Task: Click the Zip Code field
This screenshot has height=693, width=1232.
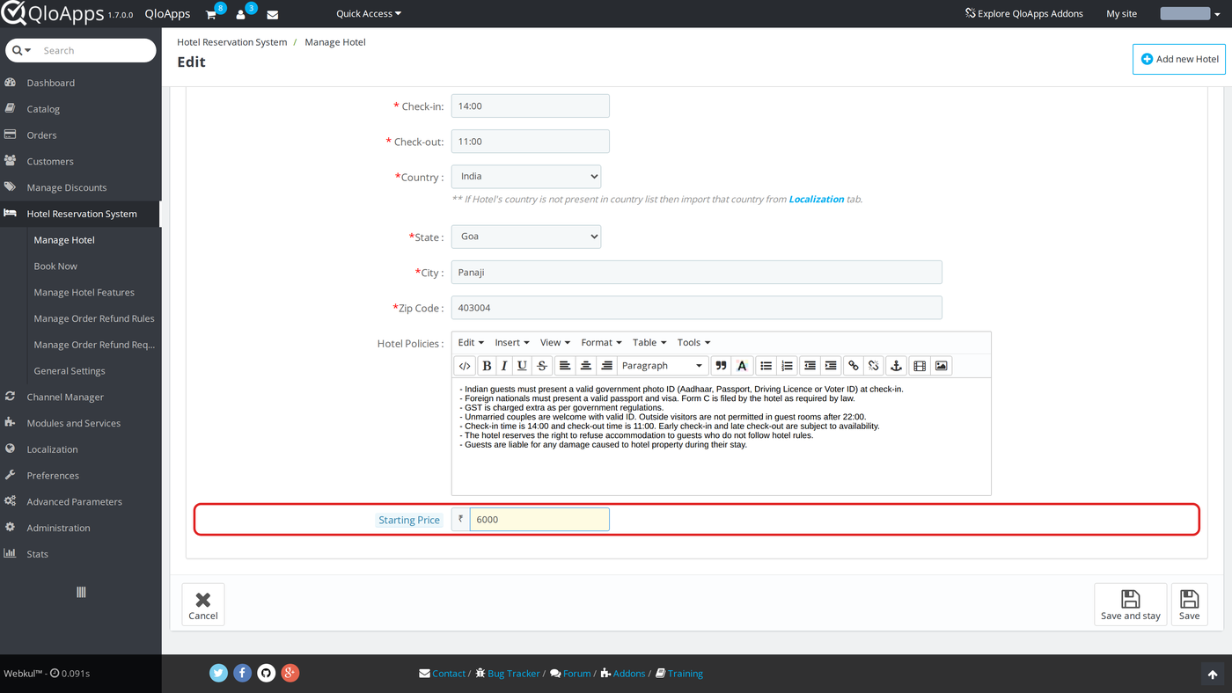Action: [x=697, y=308]
